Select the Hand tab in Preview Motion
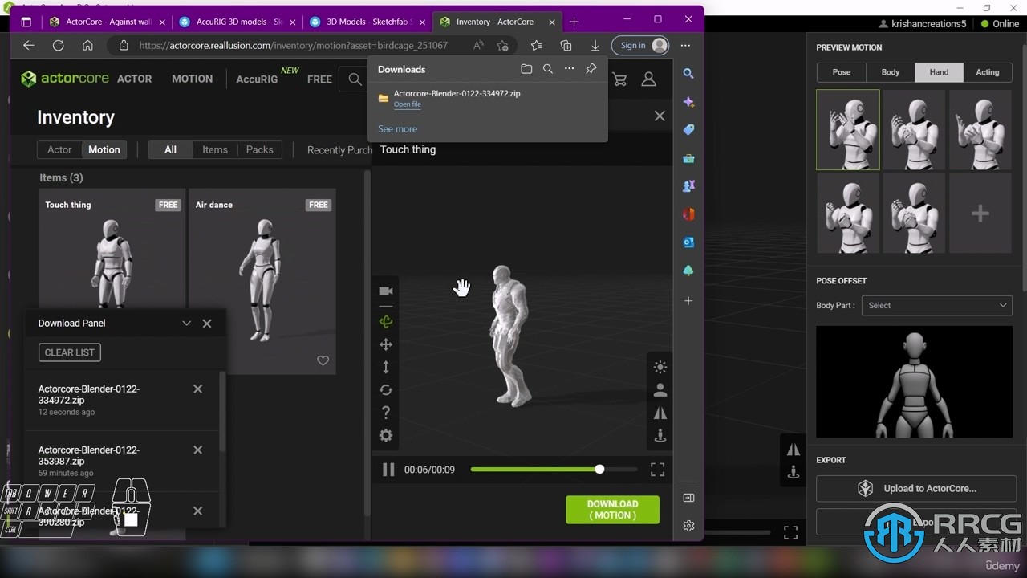This screenshot has width=1027, height=578. (x=939, y=72)
